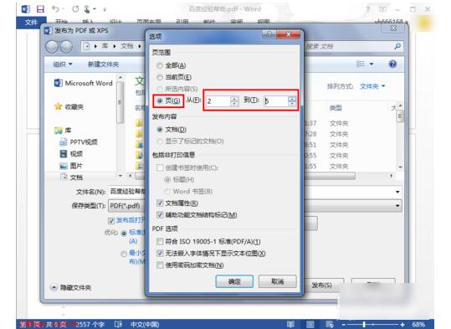Click 发布(S) button in publish dialog
The width and height of the screenshot is (451, 329).
[322, 285]
